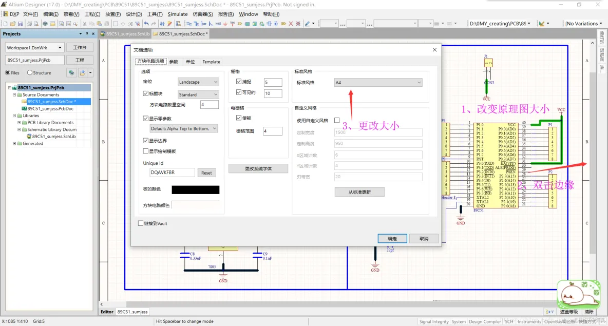Toggle the 可见的 visible grid checkbox
Image resolution: width=608 pixels, height=326 pixels.
pyautogui.click(x=239, y=92)
